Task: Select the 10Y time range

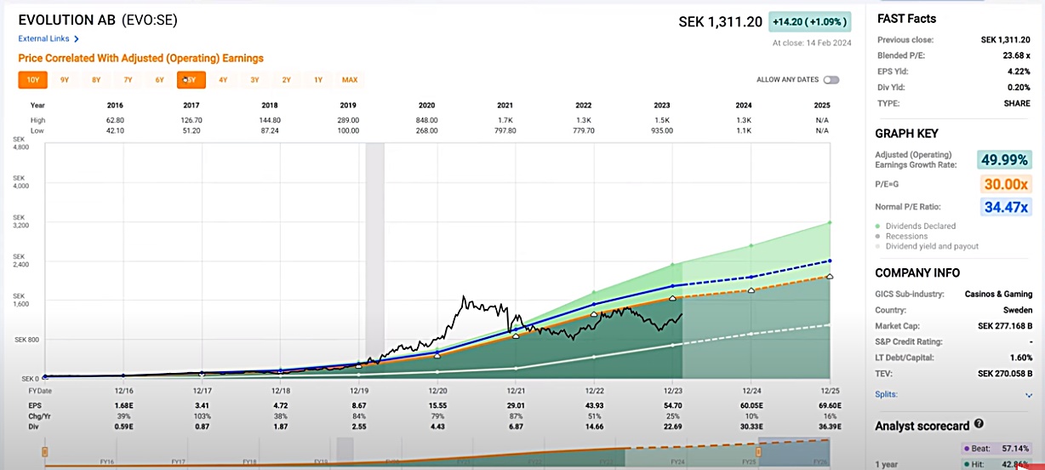Action: click(32, 80)
